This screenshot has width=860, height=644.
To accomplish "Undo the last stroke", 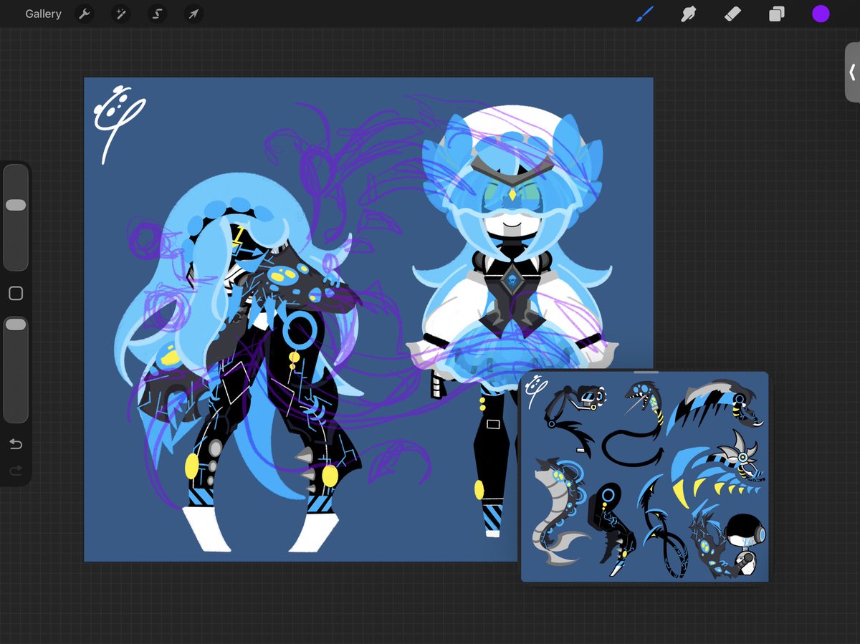I will point(16,444).
